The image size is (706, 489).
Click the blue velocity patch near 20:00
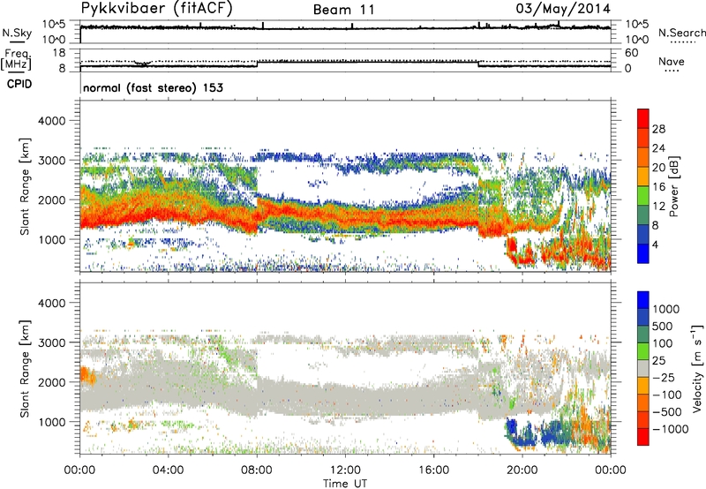pos(522,433)
